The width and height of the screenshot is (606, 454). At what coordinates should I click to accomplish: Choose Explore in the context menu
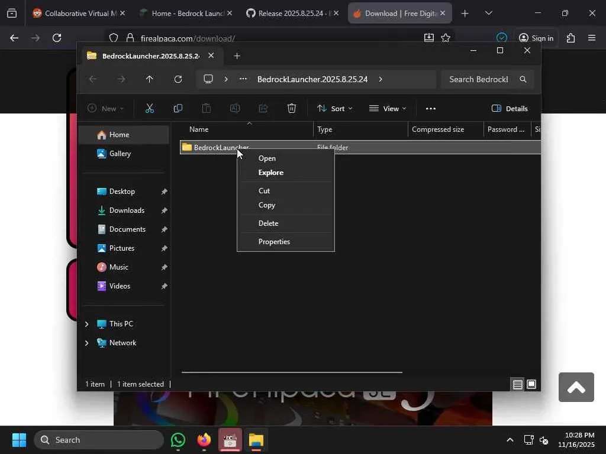point(286,173)
